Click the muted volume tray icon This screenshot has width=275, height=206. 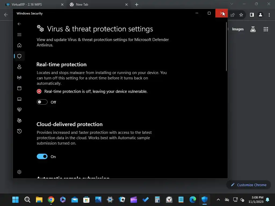pyautogui.click(x=242, y=200)
